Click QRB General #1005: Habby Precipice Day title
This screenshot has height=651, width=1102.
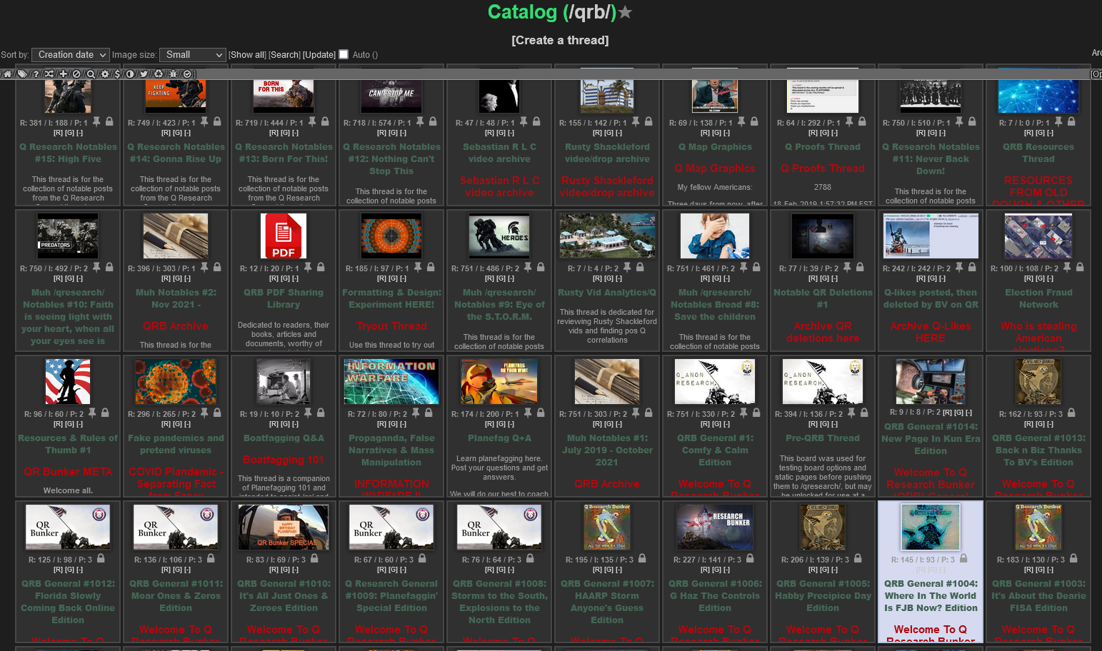(x=823, y=595)
